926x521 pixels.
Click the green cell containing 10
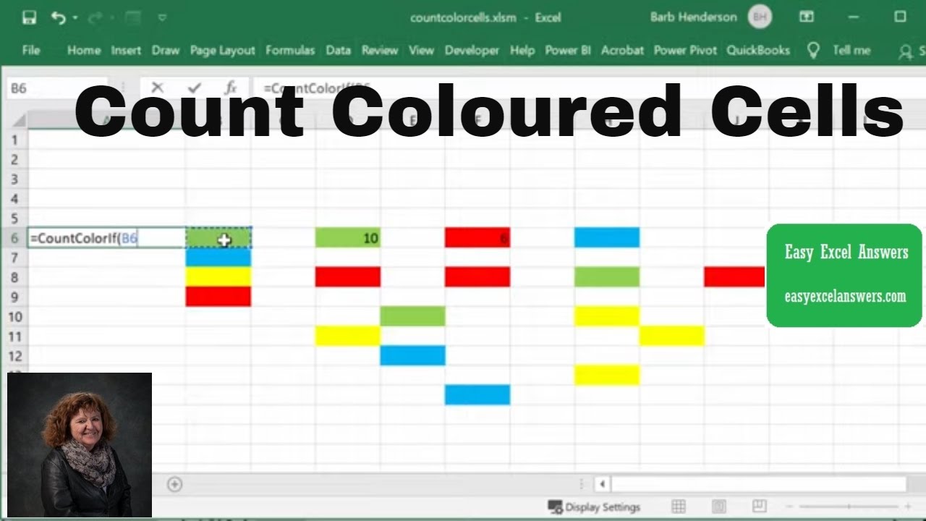point(348,238)
